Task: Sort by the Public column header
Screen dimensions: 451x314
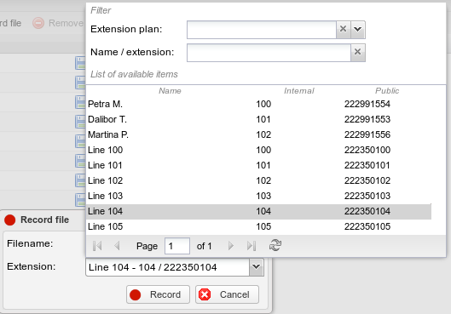Action: pyautogui.click(x=387, y=91)
